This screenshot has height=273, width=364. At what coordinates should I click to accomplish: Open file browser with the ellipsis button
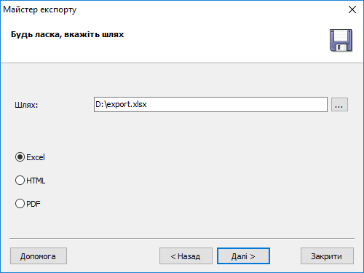click(x=339, y=105)
